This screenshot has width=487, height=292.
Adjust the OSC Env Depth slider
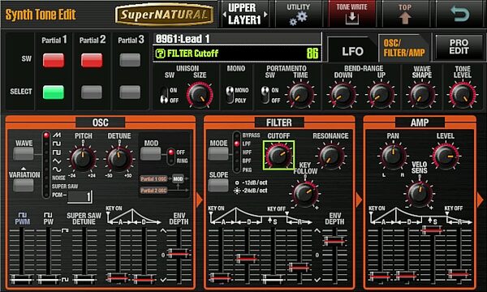click(x=179, y=253)
